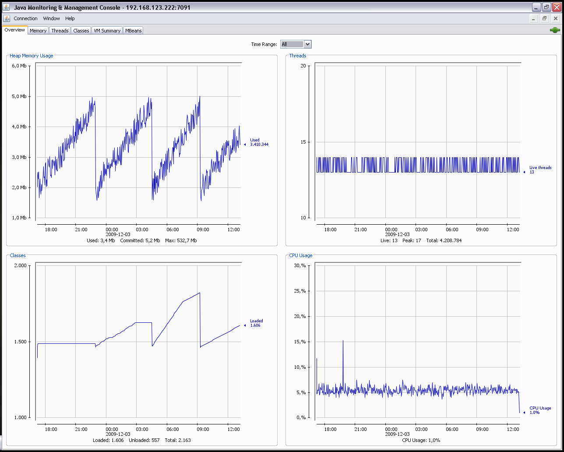Viewport: 564px width, 452px height.
Task: Open the MBeans tab
Action: tap(134, 31)
